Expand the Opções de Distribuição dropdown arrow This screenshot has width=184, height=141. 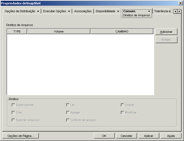(x=38, y=11)
